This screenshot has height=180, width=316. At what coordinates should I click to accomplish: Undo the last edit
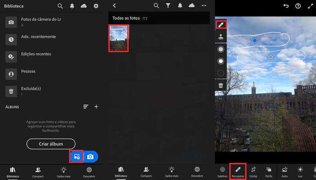pyautogui.click(x=286, y=6)
